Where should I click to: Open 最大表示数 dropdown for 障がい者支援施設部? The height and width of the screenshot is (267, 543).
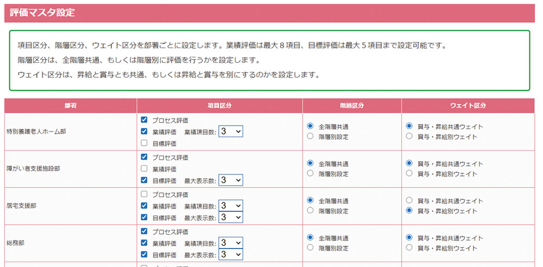230,180
